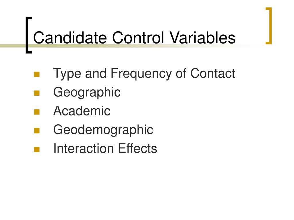Click the word 'Effects' in the last bullet
294x220 pixels.
pyautogui.click(x=138, y=149)
